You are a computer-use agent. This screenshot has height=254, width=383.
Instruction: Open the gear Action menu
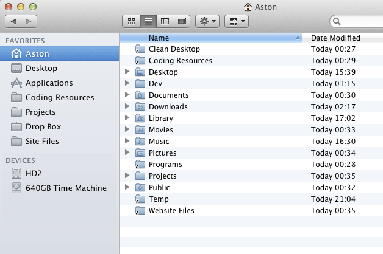coord(207,21)
